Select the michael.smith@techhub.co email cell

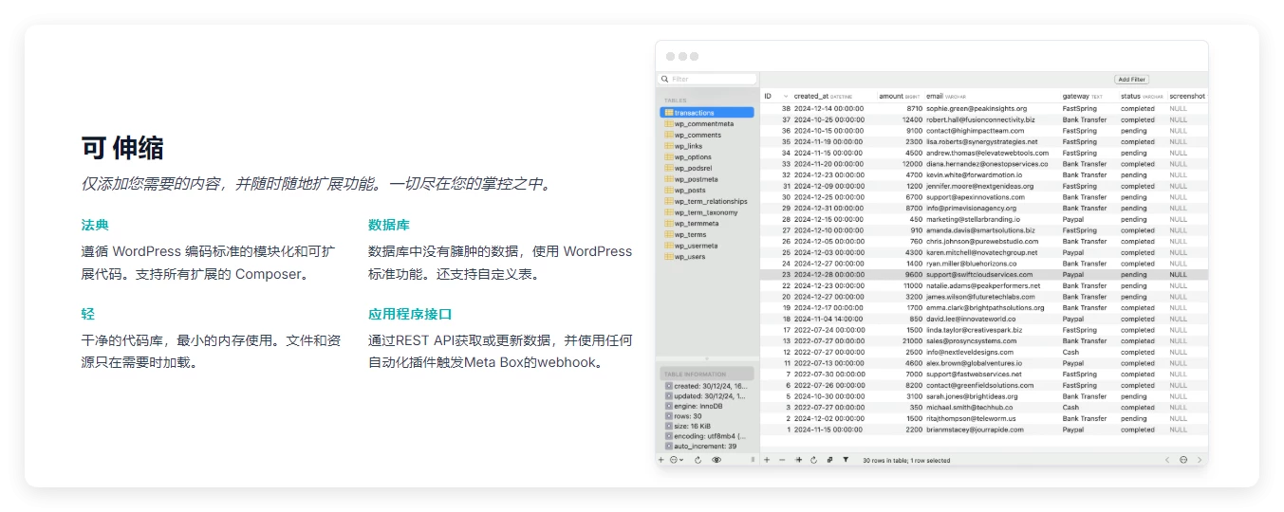pos(970,408)
